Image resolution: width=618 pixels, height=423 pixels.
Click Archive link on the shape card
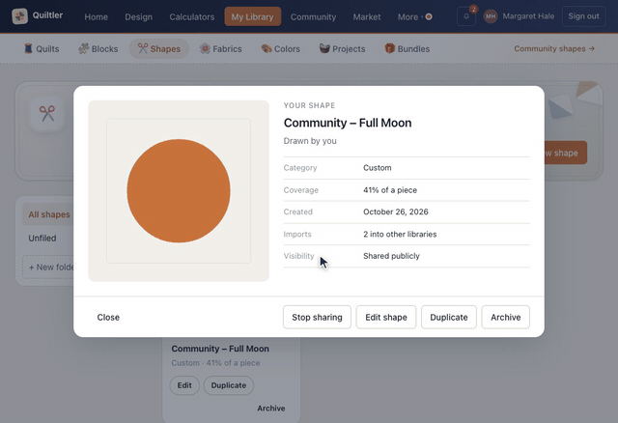pos(271,409)
